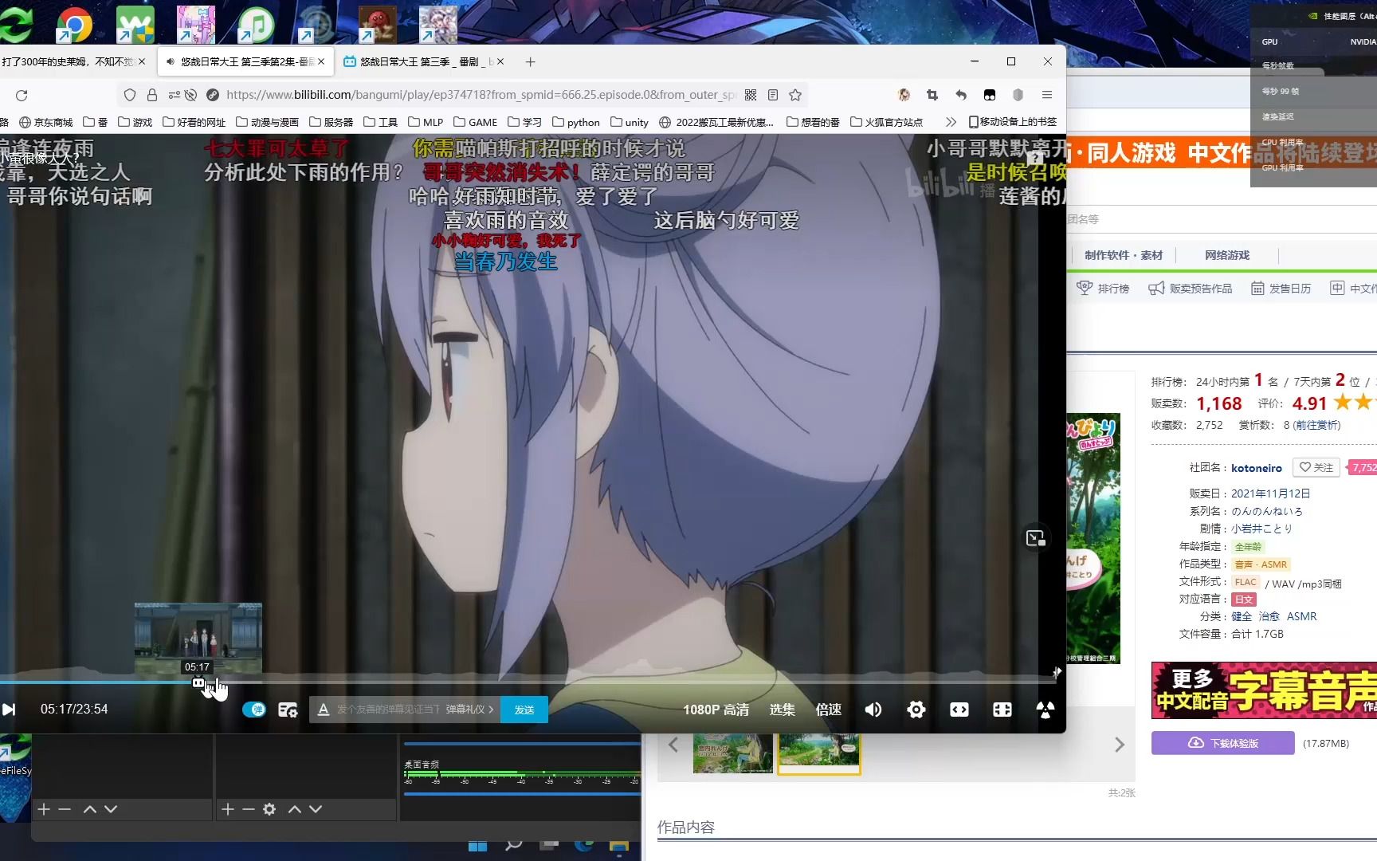Click the site security padlock icon

151,95
